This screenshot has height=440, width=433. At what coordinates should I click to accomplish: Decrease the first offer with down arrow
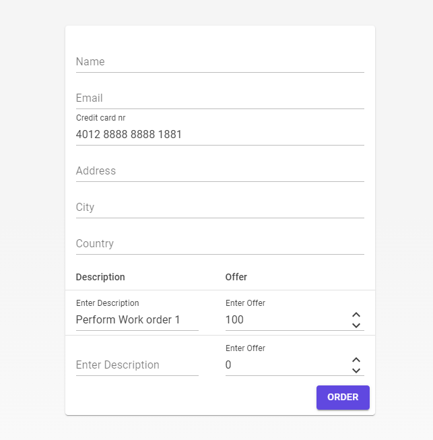coord(356,325)
